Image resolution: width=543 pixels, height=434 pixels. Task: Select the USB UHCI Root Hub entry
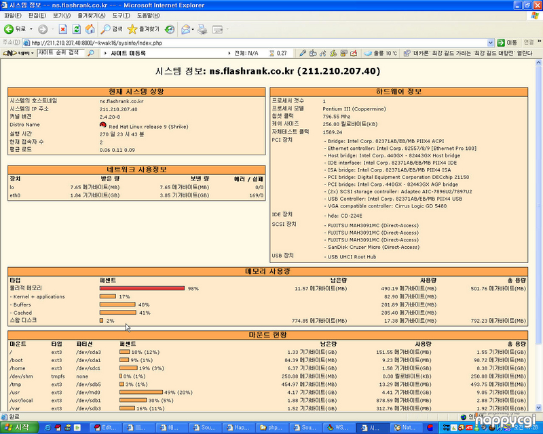point(352,257)
